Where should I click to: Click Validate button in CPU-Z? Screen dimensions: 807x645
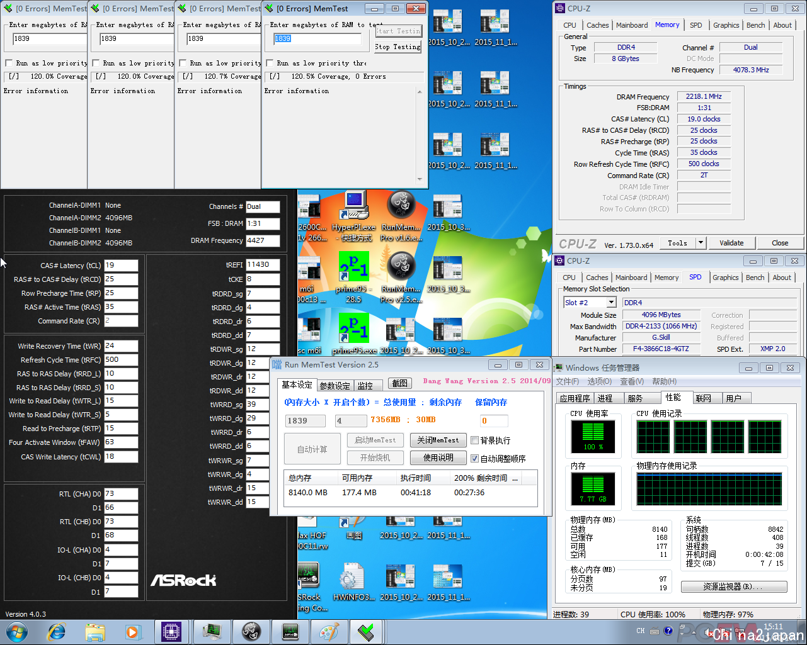731,243
